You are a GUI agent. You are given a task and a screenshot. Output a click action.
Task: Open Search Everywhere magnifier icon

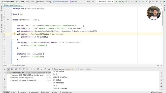(x=157, y=2)
